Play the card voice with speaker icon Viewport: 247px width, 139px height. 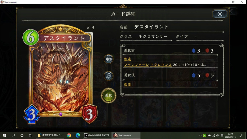[109, 59]
